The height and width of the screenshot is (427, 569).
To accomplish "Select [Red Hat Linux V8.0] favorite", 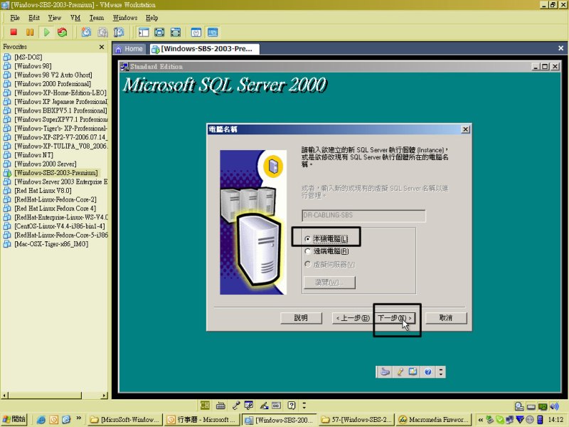I will coord(43,191).
